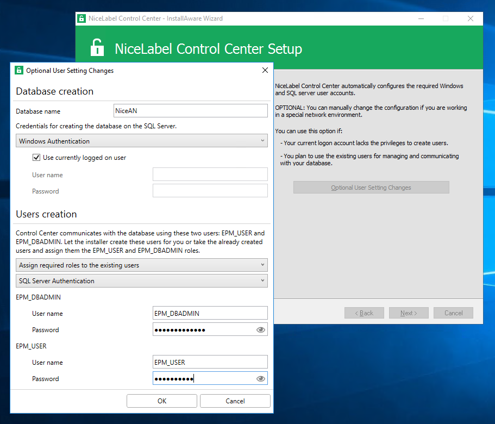Open the Windows Authentication dropdown
This screenshot has width=495, height=424.
click(x=141, y=141)
